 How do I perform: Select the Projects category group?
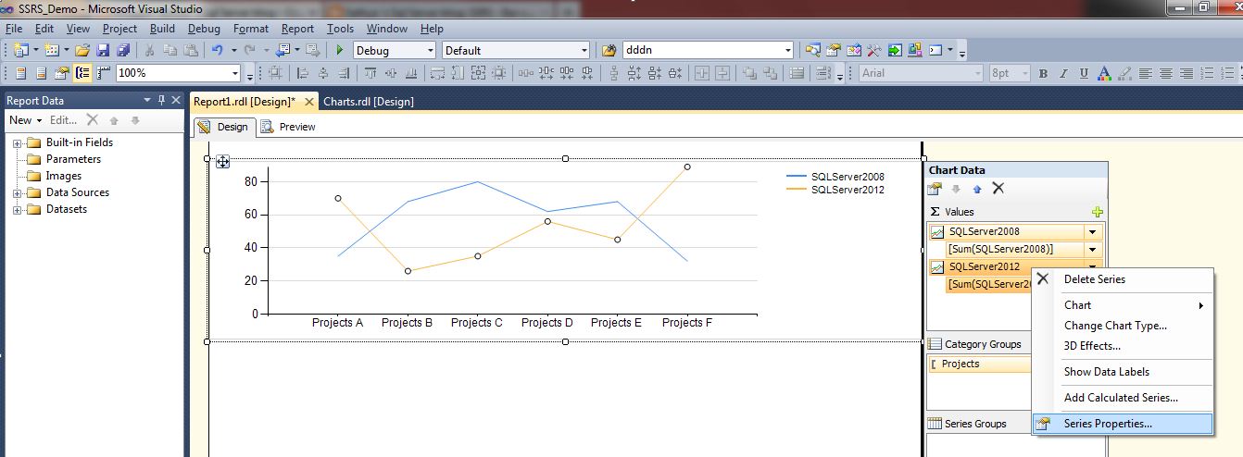pos(980,364)
